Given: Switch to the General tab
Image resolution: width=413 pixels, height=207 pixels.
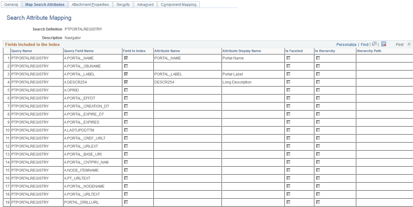Looking at the screenshot, I should 11,4.
